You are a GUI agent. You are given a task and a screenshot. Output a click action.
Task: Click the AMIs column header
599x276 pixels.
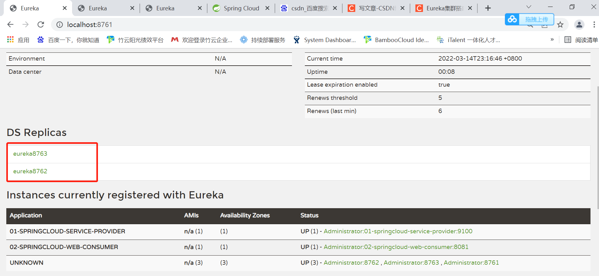point(191,215)
